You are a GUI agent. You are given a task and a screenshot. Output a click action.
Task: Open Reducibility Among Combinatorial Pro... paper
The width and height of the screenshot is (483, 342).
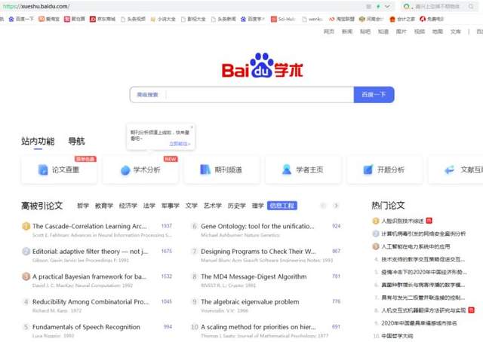click(x=91, y=302)
